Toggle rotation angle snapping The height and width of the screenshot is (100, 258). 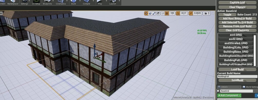point(178,13)
